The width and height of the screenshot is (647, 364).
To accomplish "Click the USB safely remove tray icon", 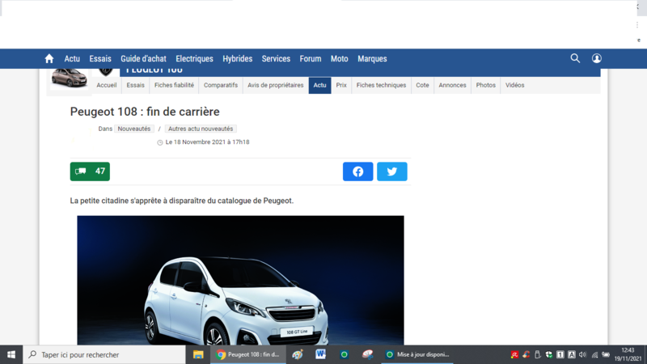I will tap(537, 354).
